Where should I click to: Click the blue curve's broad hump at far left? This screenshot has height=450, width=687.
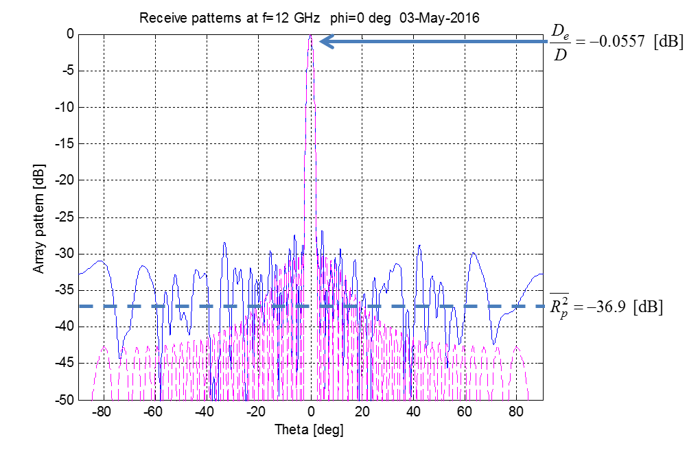(100, 261)
